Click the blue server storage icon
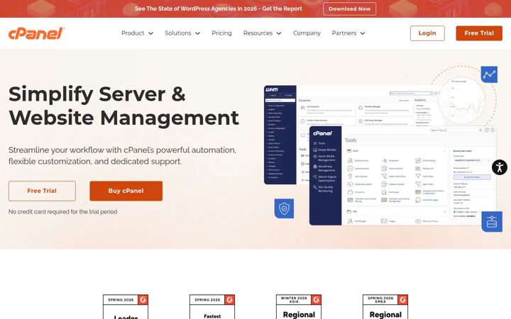Image resolution: width=511 pixels, height=319 pixels. click(x=492, y=222)
